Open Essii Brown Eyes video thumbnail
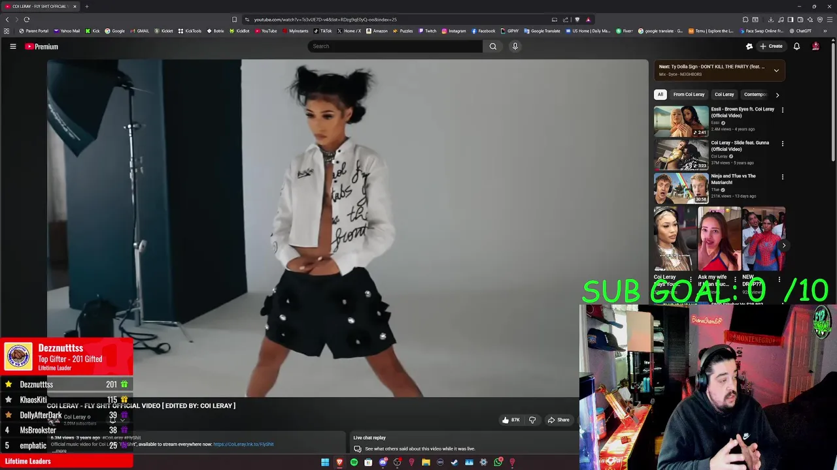The image size is (837, 470). coord(681,121)
